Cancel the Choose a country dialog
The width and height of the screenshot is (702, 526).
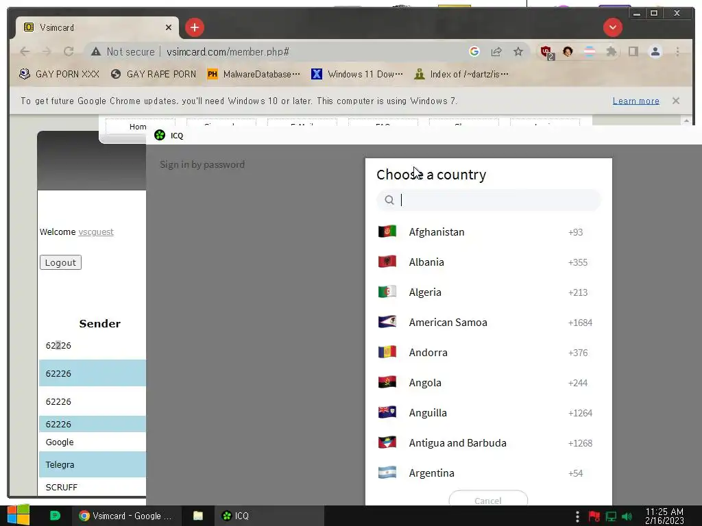pyautogui.click(x=488, y=499)
